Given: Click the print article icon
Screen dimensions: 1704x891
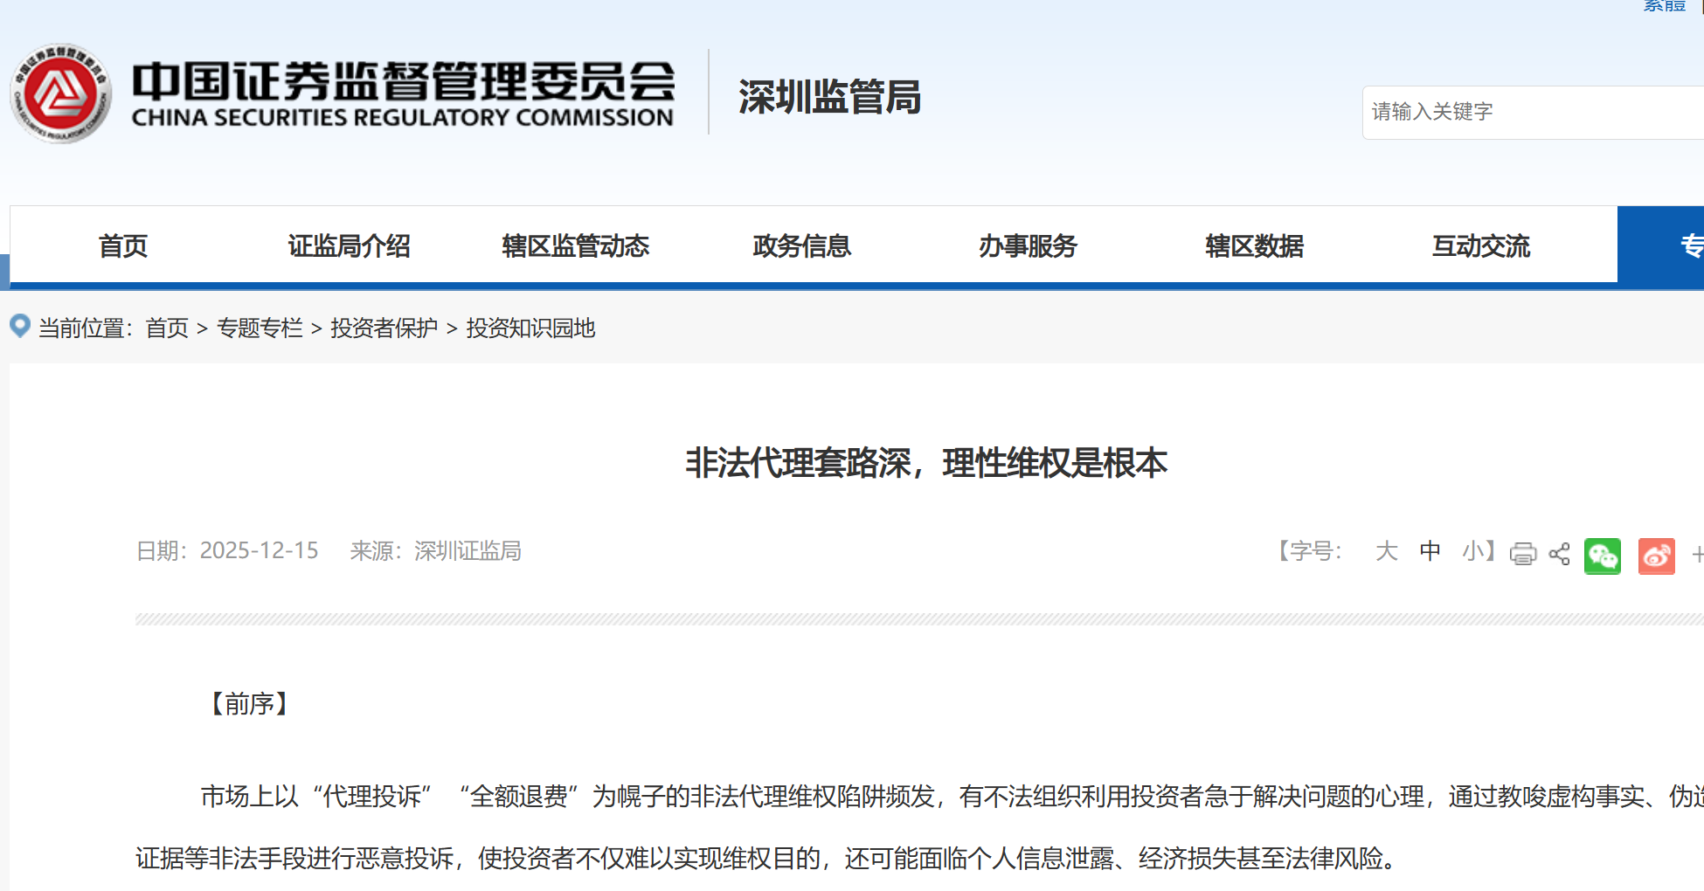Looking at the screenshot, I should (x=1522, y=552).
